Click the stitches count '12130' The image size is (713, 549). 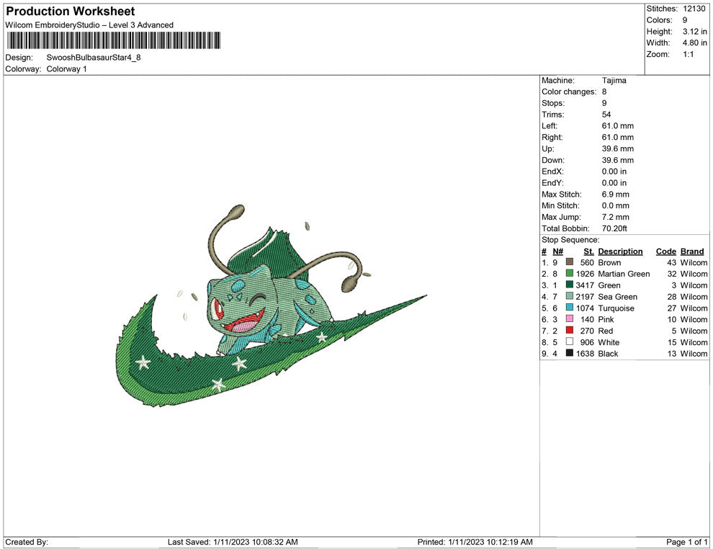click(694, 9)
